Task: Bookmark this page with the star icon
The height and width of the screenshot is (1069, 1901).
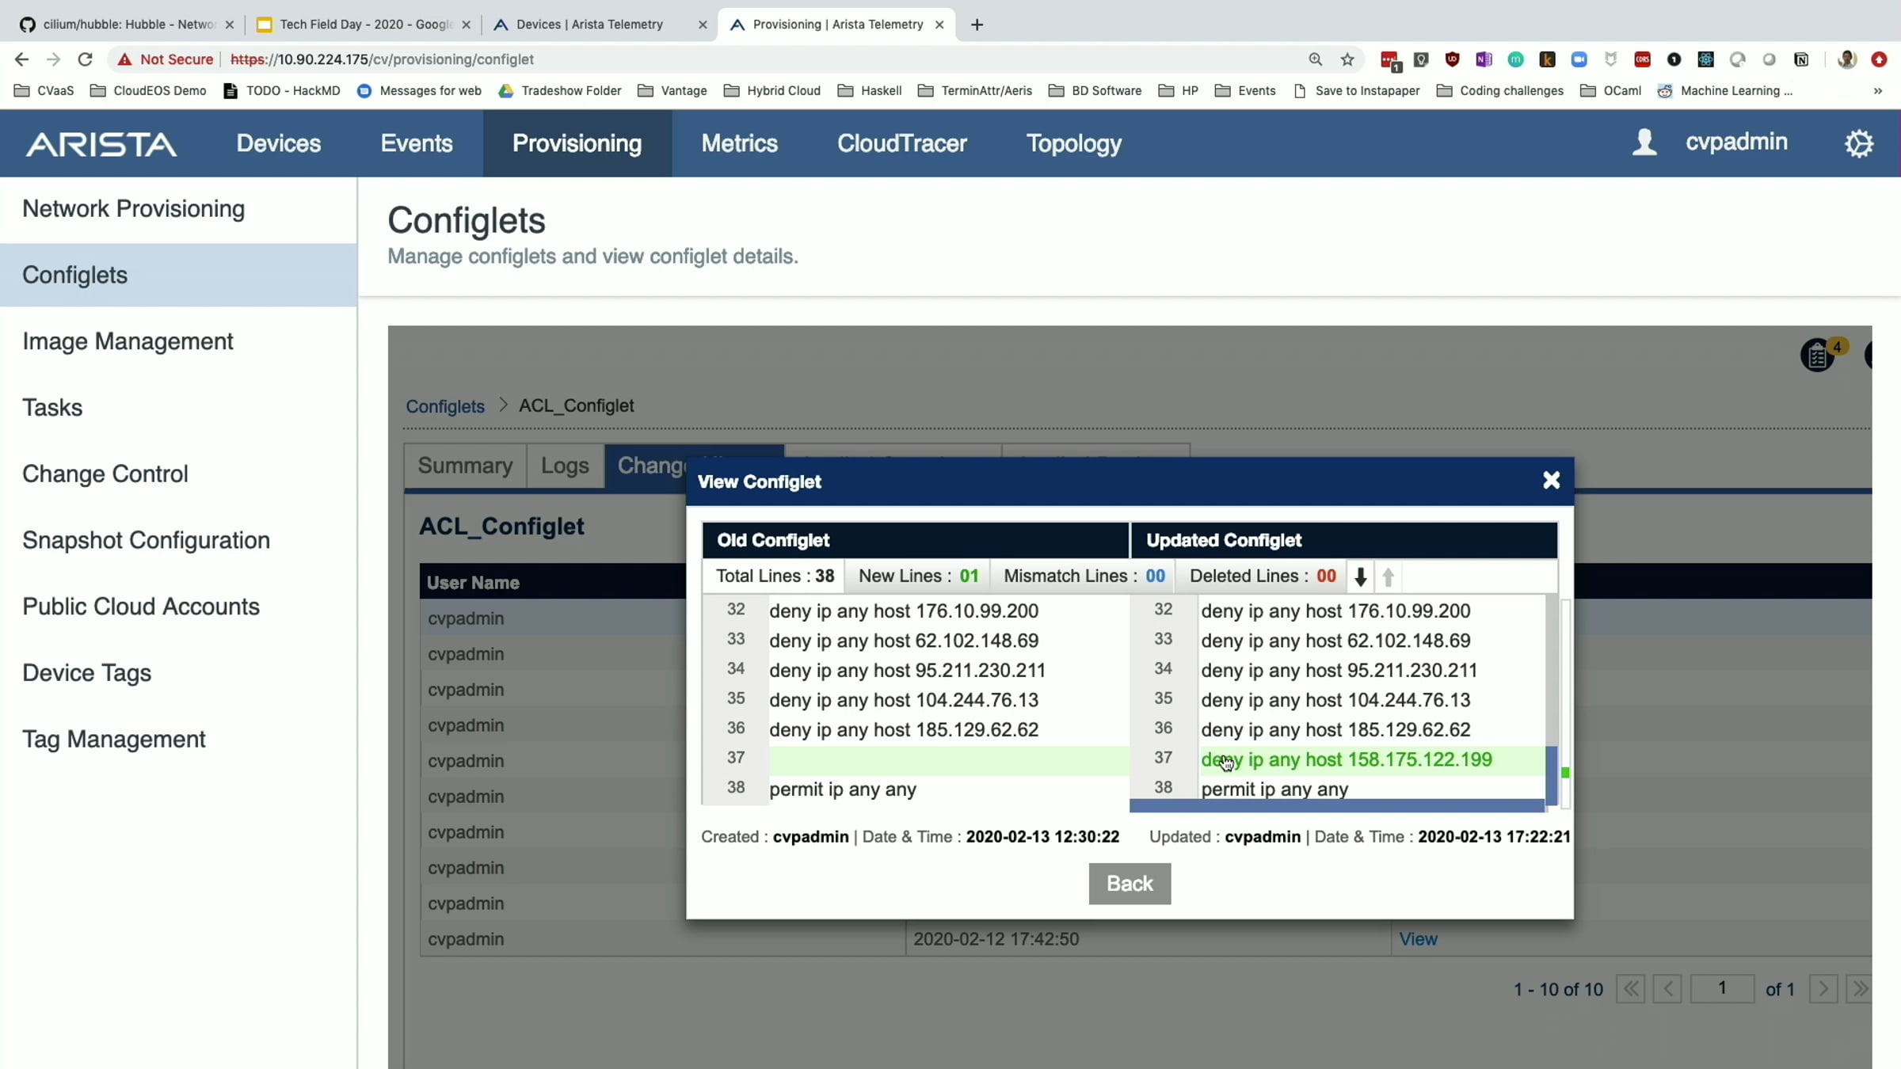Action: [1347, 59]
